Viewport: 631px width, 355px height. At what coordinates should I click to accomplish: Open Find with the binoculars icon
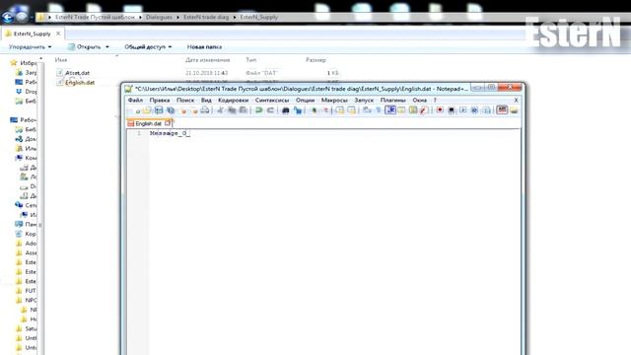click(x=285, y=109)
